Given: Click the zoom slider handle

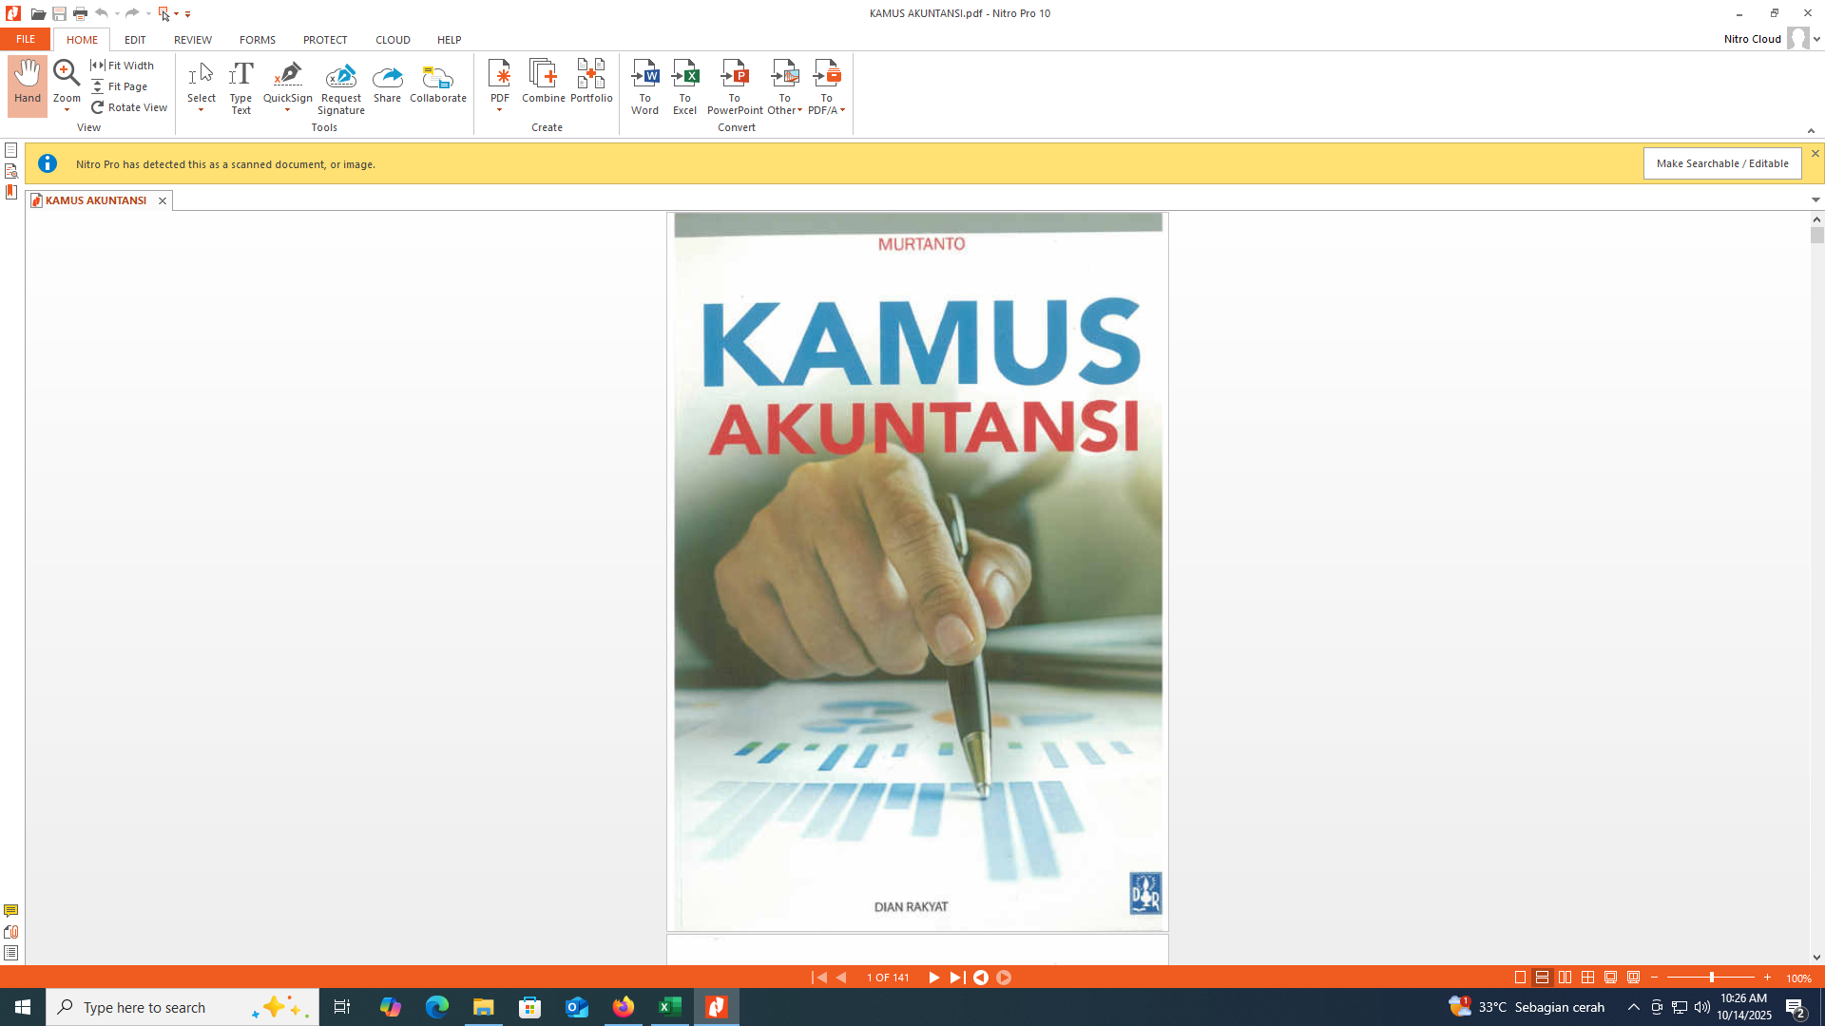Looking at the screenshot, I should [x=1711, y=978].
